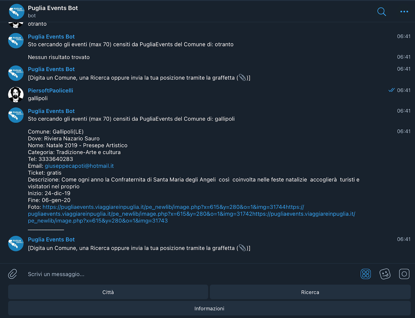Click the paperclip attach file icon
The image size is (415, 318).
[x=12, y=274]
